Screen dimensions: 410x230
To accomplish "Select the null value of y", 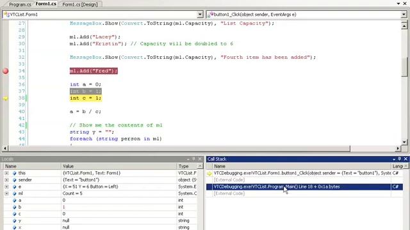I will pos(66,220).
